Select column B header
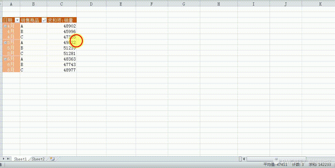This screenshot has width=335, height=168. 33,4
